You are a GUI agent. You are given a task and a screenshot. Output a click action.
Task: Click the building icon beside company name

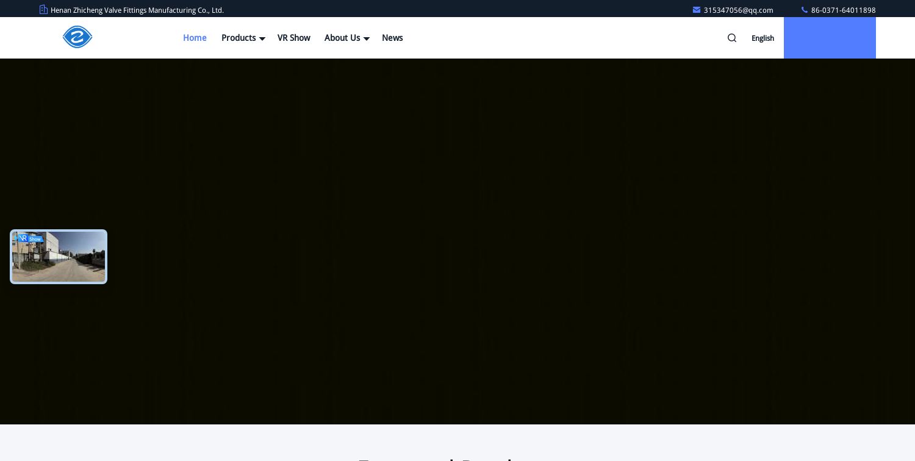[43, 10]
